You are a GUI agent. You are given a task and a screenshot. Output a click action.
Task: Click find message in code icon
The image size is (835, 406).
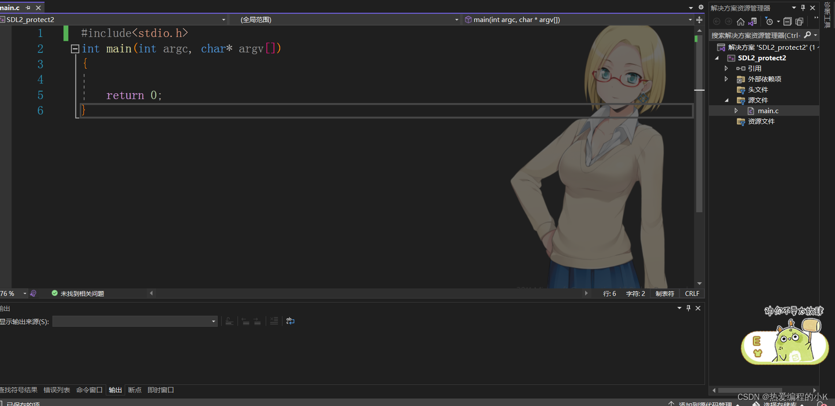coord(229,321)
